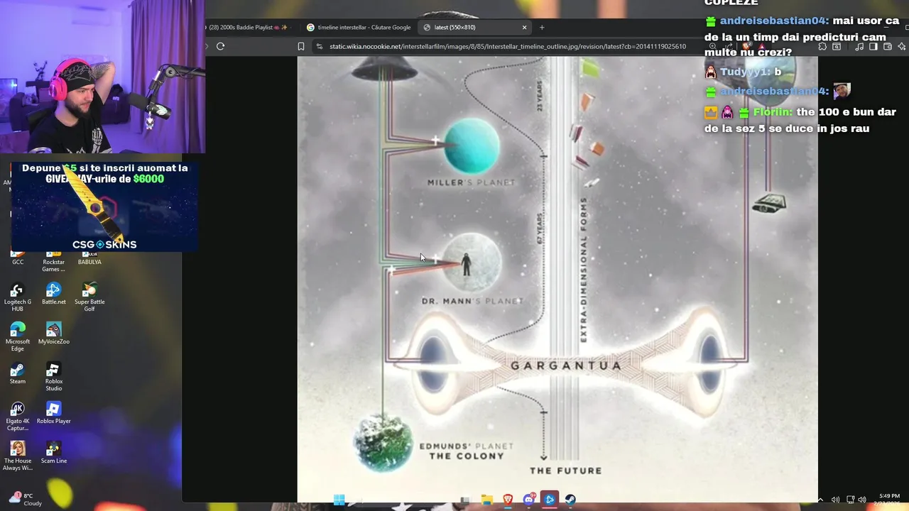Open the Logitech G HUB desktop shortcut
The height and width of the screenshot is (511, 909).
pos(18,297)
